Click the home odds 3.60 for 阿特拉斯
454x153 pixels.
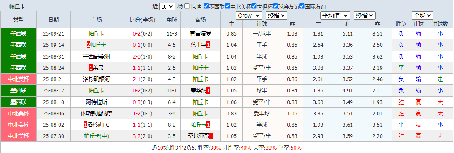coord(318,102)
